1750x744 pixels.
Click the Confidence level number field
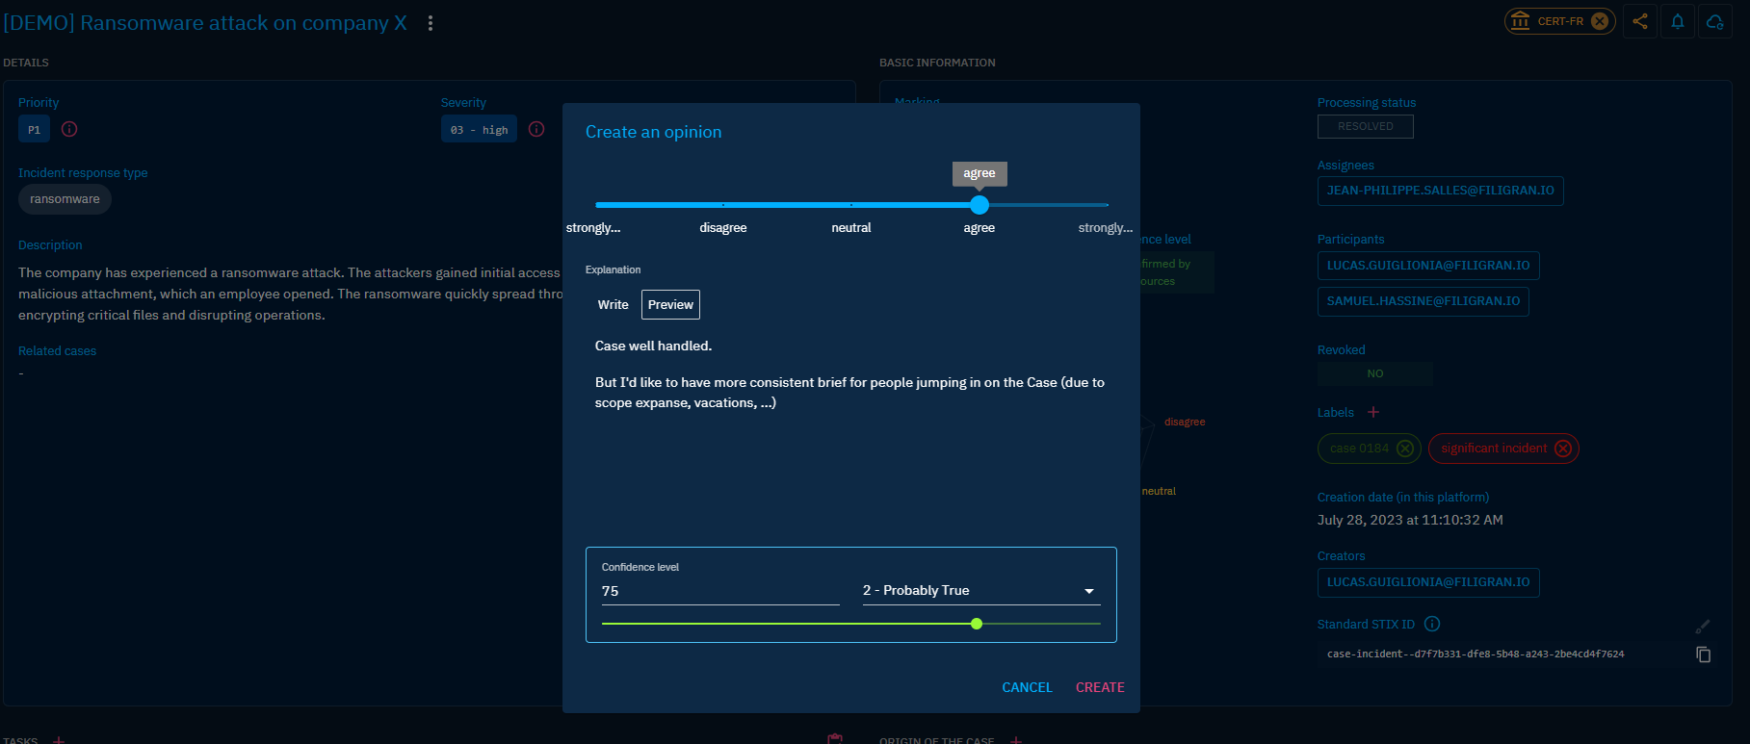[x=719, y=591]
